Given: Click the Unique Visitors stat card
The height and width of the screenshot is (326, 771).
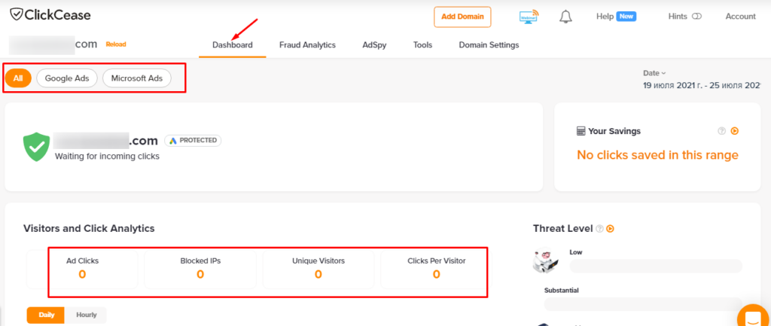Looking at the screenshot, I should 318,269.
